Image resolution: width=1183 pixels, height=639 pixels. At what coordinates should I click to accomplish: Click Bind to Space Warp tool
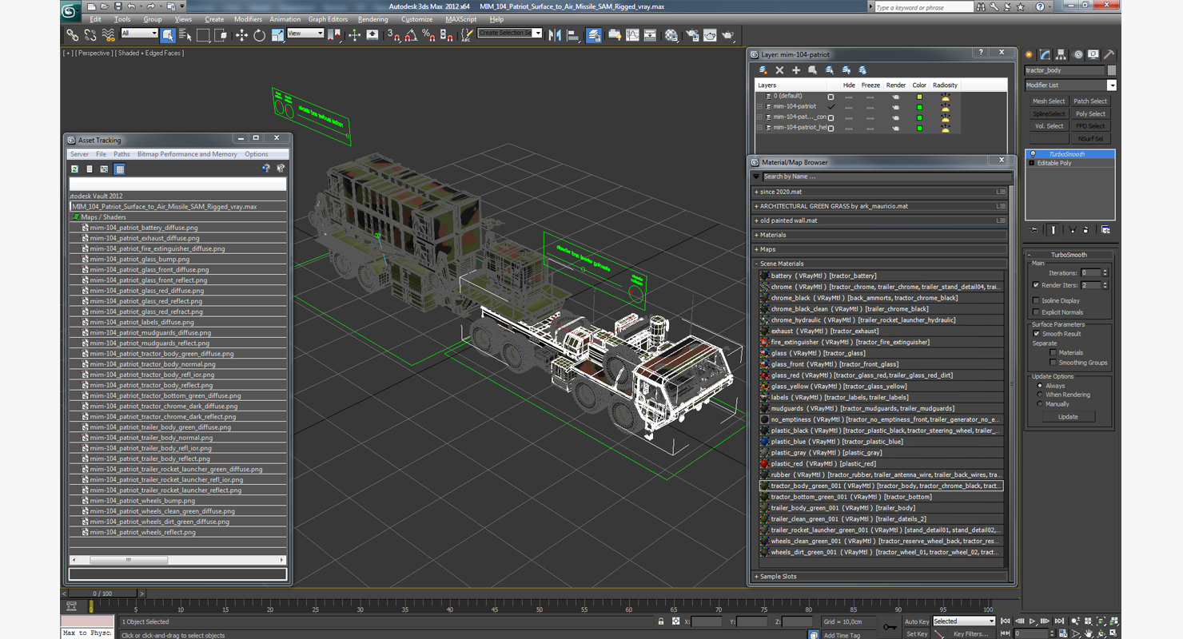click(x=108, y=35)
